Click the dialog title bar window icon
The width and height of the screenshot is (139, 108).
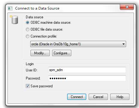click(10, 8)
